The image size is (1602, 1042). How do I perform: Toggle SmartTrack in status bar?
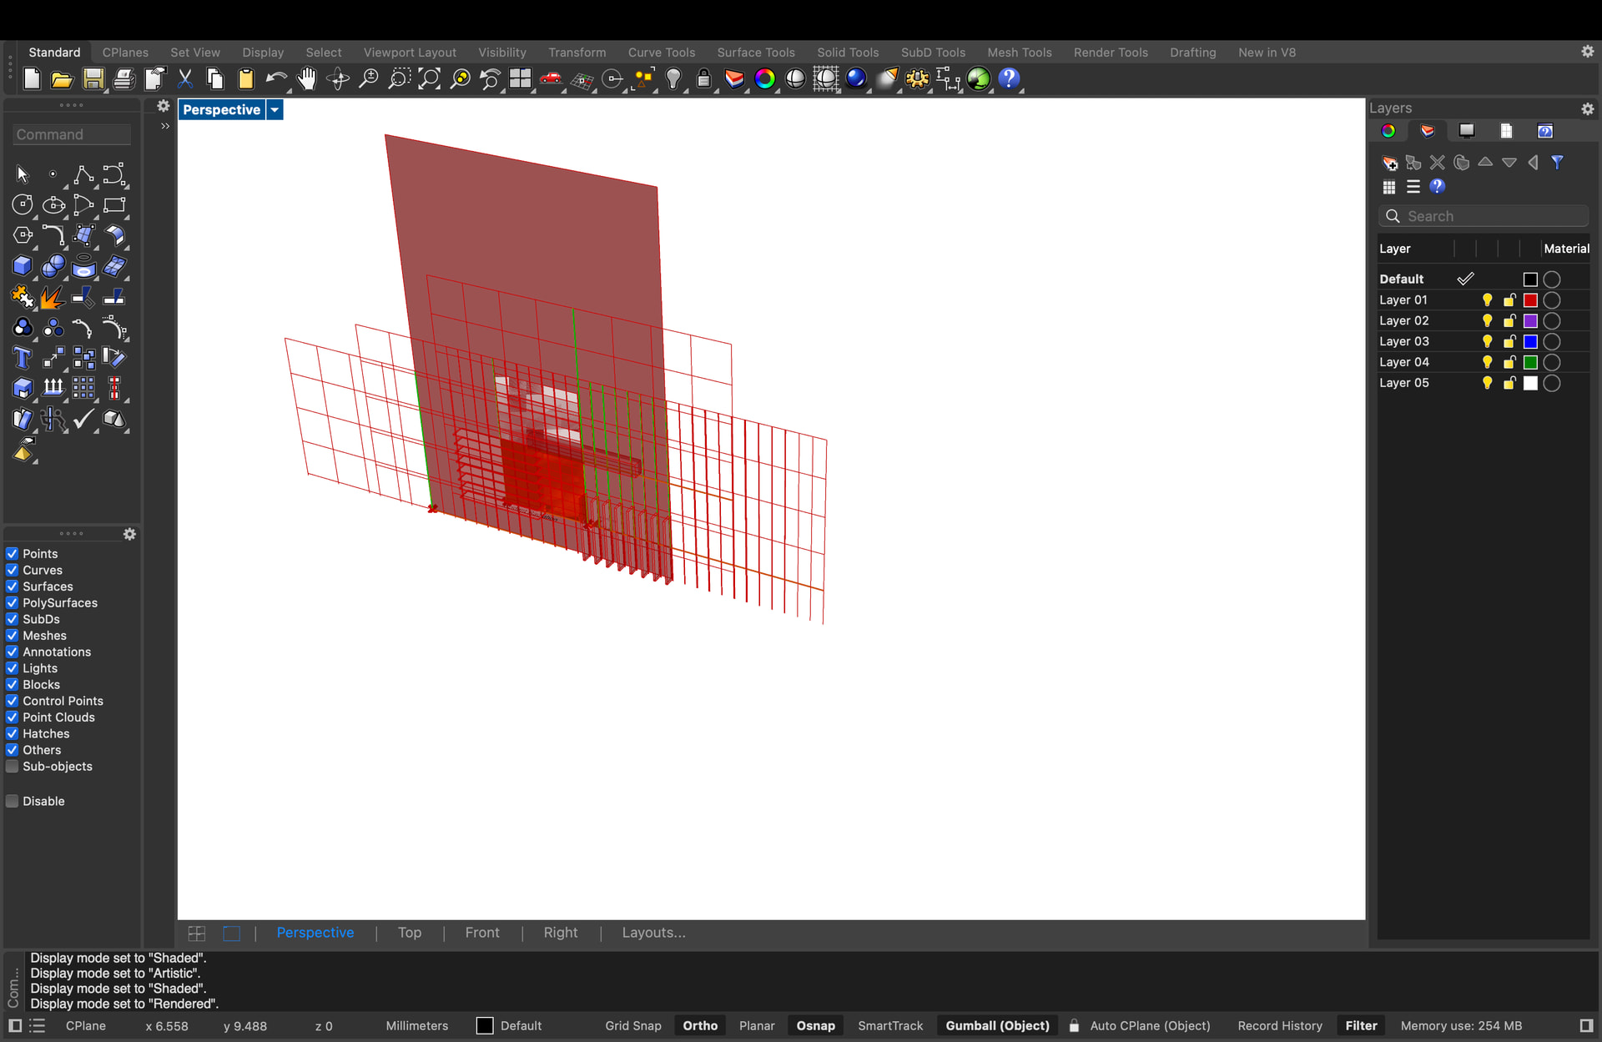[890, 1025]
